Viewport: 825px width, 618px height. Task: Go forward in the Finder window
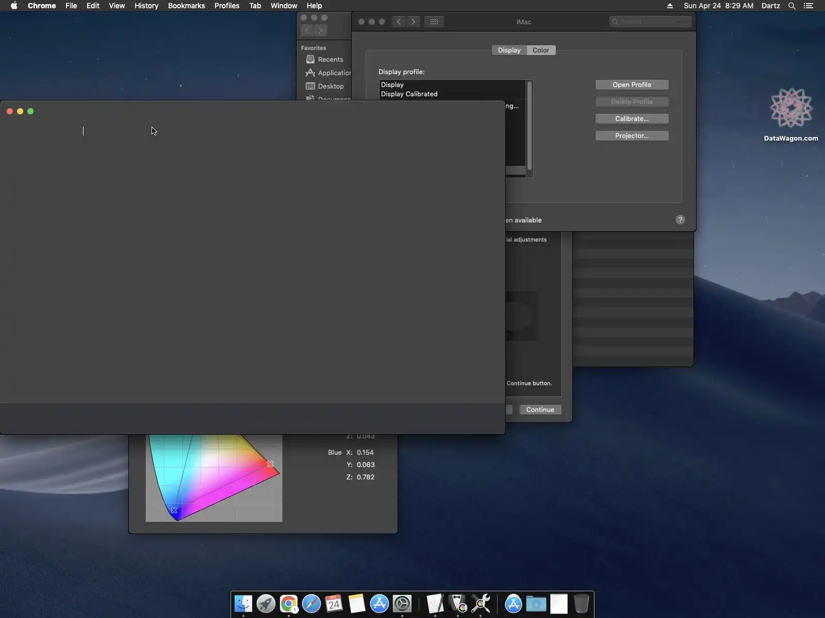[x=320, y=30]
